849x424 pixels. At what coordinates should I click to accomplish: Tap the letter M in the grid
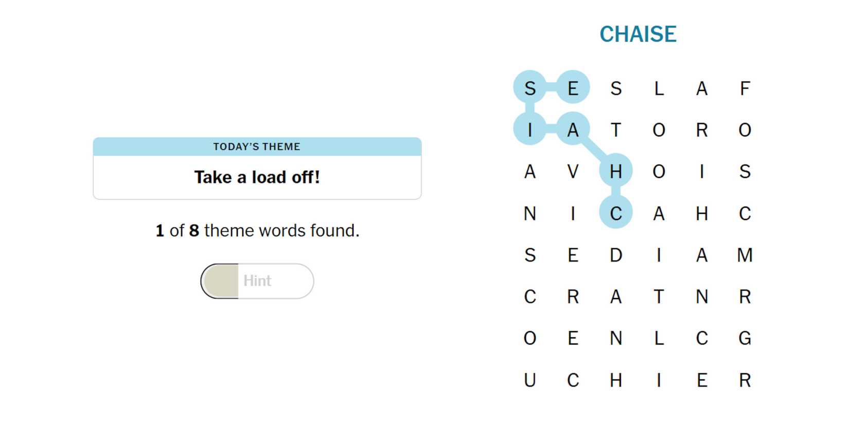click(x=745, y=255)
